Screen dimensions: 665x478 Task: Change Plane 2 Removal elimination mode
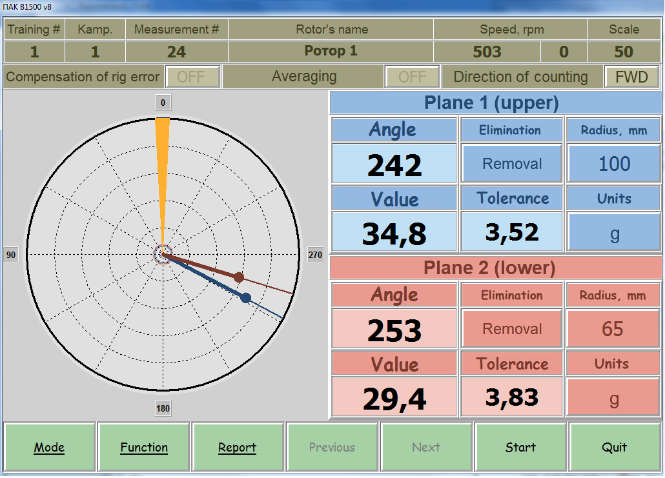point(512,329)
